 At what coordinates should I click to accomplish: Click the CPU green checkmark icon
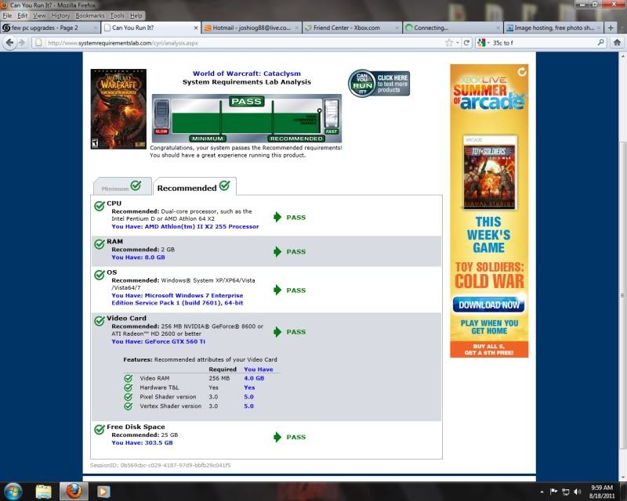(x=100, y=206)
